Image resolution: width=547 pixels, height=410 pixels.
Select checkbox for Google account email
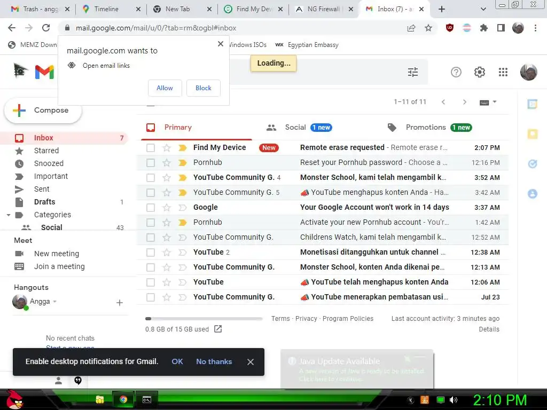[x=150, y=208]
